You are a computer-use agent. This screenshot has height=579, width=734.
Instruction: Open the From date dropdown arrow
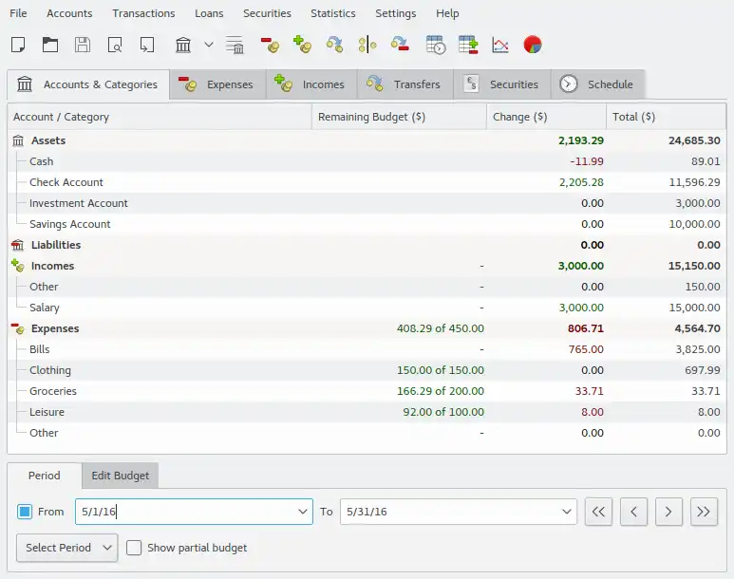(x=302, y=512)
